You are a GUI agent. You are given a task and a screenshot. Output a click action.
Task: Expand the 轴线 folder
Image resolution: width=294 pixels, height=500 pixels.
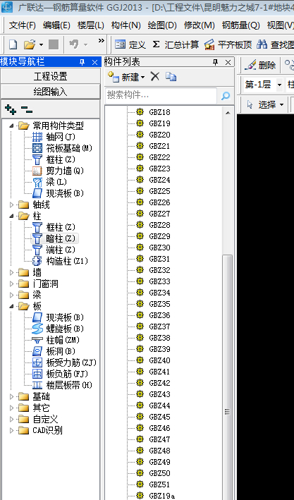11,205
